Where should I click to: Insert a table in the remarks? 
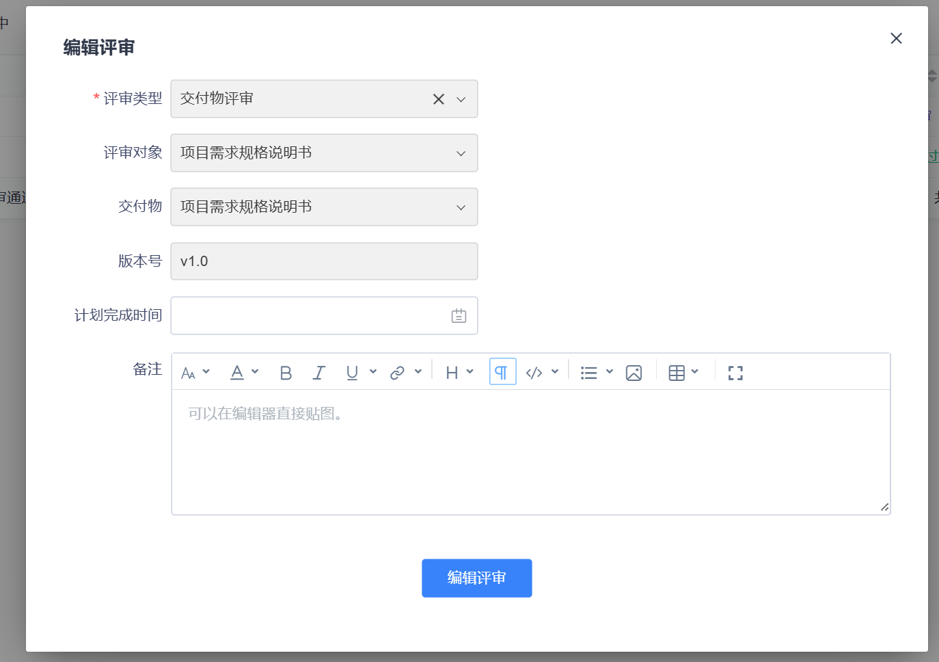click(677, 373)
